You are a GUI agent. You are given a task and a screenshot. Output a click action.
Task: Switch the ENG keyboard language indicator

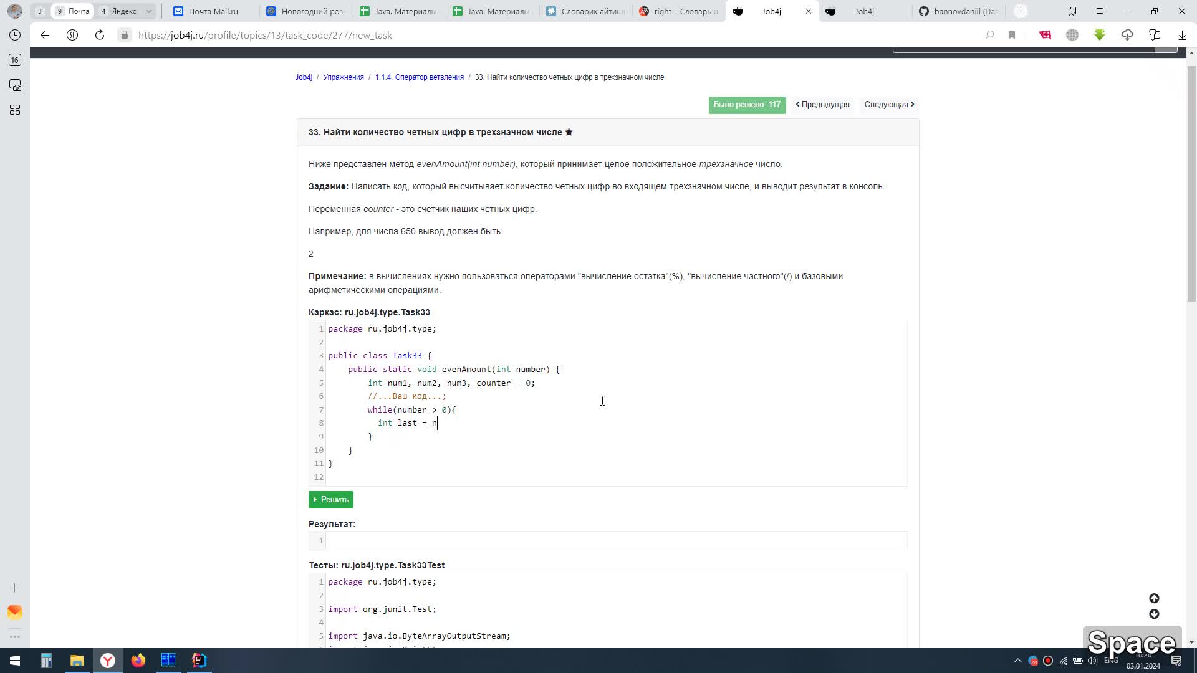(x=1111, y=661)
